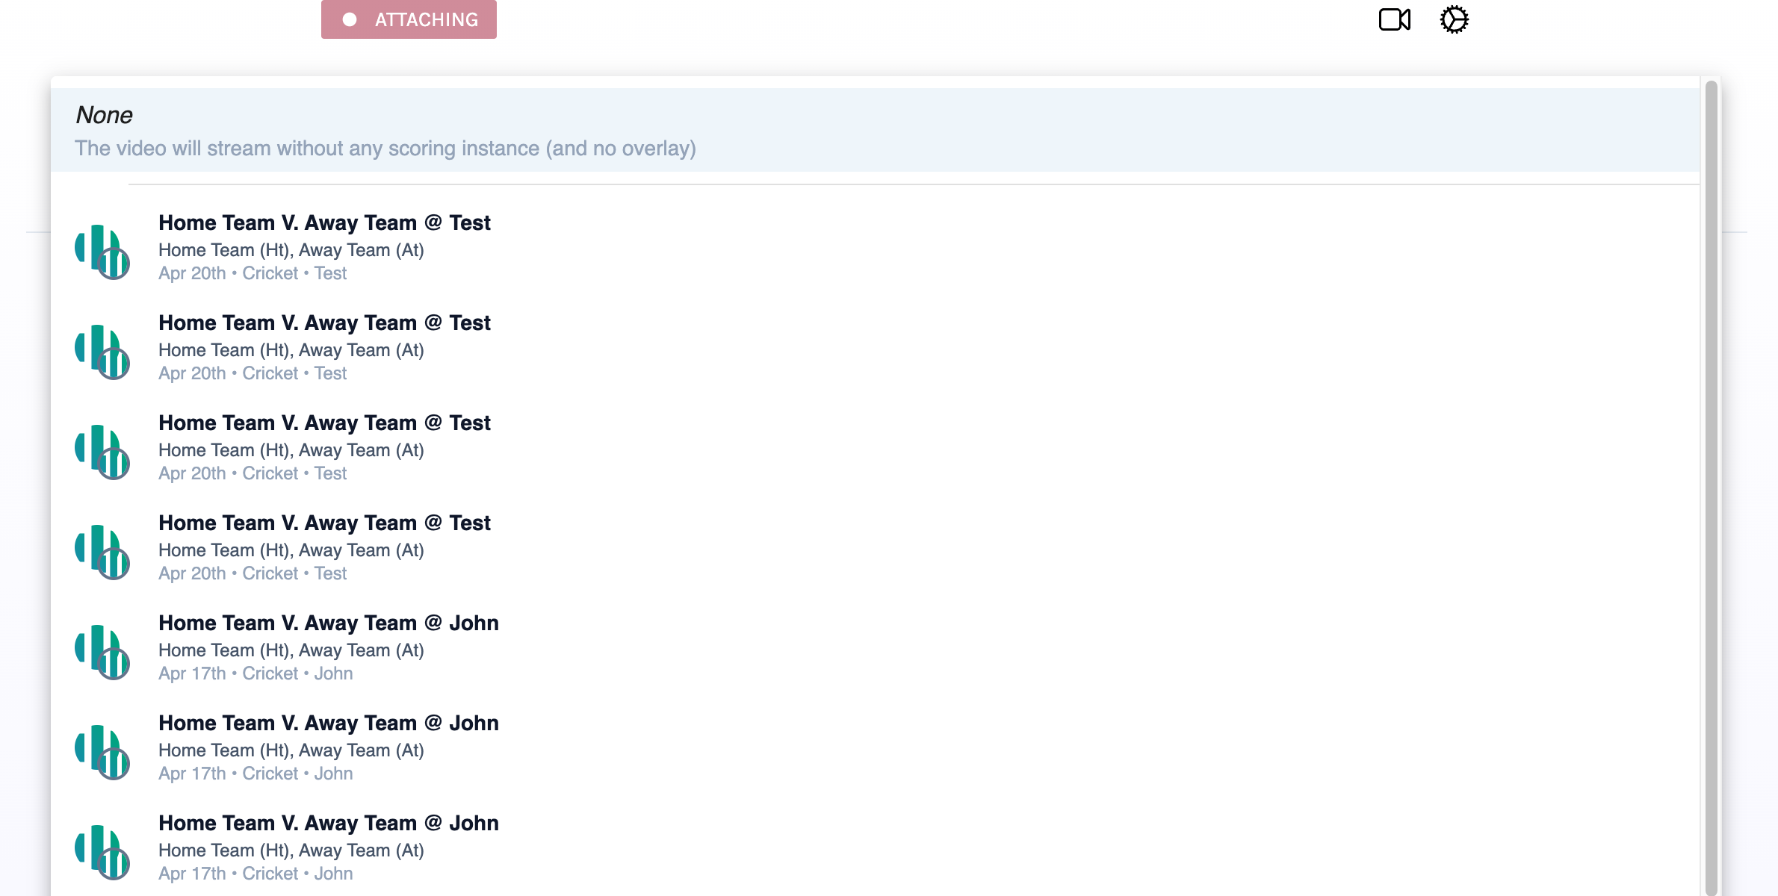Select second Home Team V. Away Team @ John
Screen dimensions: 1778x896
(x=875, y=748)
